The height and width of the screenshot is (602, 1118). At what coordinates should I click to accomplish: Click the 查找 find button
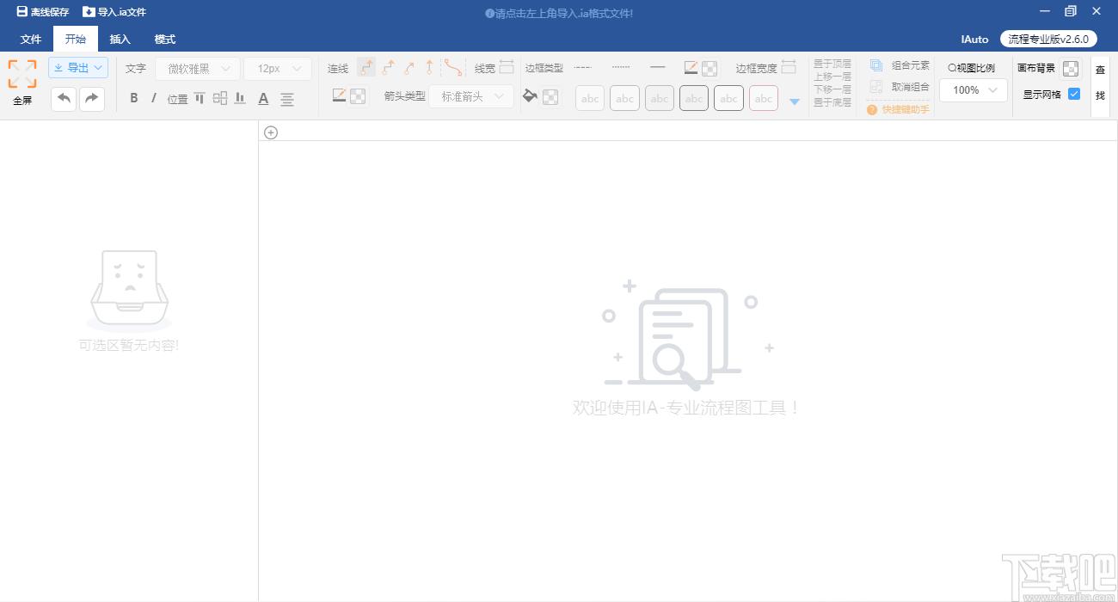1100,83
